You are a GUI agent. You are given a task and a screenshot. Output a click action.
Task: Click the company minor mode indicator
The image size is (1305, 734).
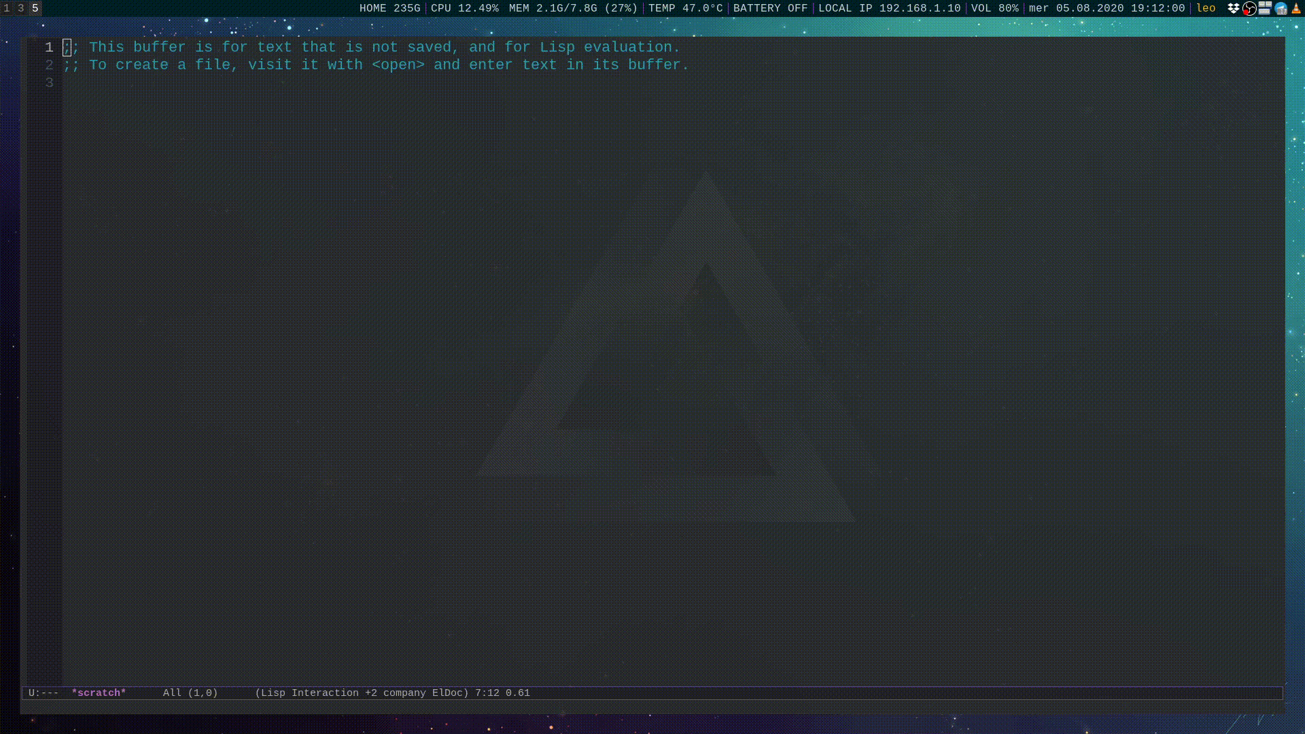coord(404,693)
